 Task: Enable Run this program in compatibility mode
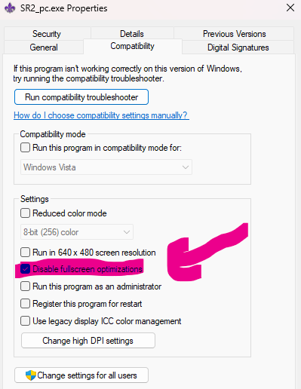(x=25, y=148)
